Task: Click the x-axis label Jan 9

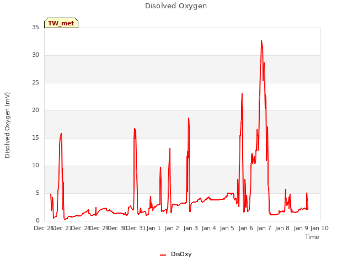Action: [x=301, y=228]
